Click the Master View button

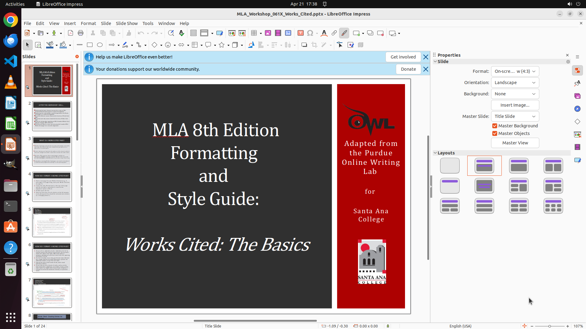coord(515,143)
